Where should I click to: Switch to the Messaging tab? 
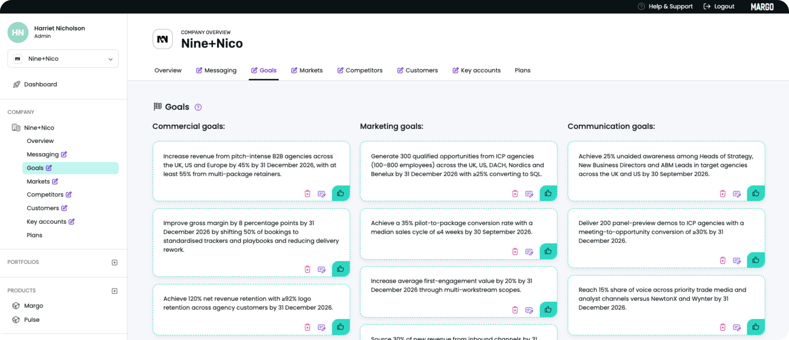pyautogui.click(x=216, y=70)
